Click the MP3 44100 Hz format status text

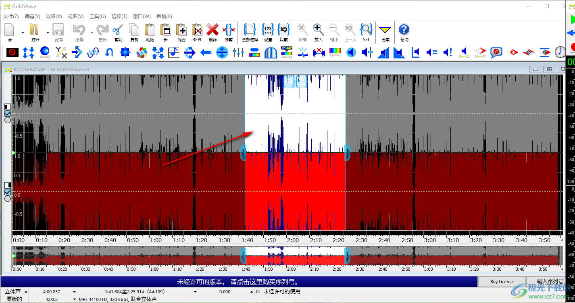[118, 299]
